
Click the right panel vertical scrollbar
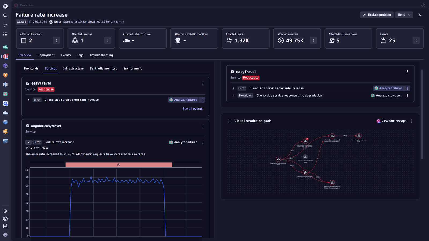[422, 114]
